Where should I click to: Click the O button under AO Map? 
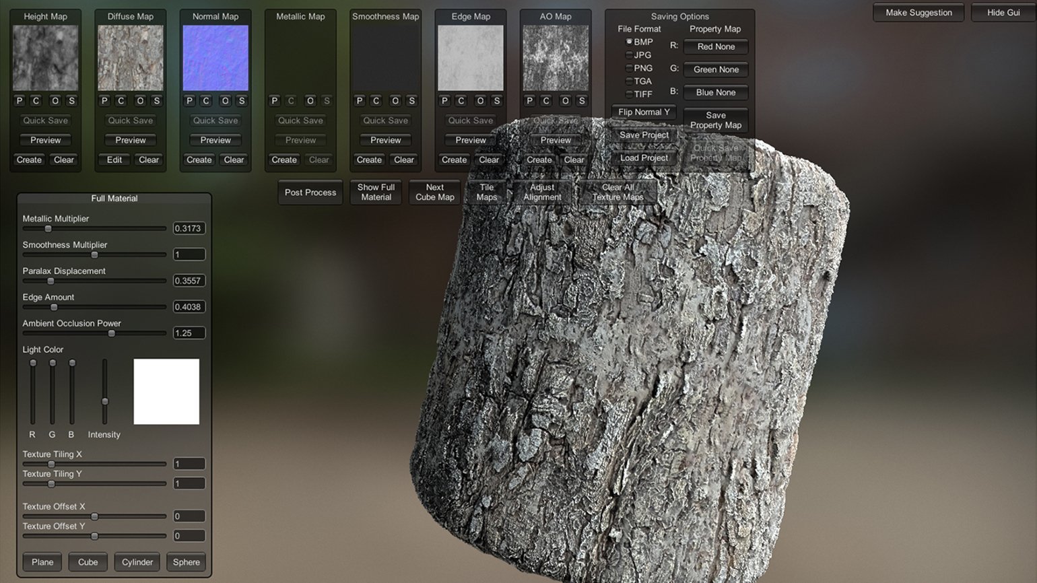click(566, 101)
